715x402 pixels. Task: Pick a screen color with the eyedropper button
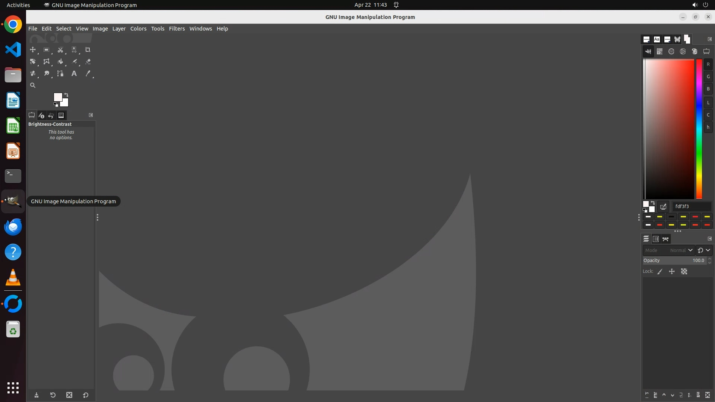(x=663, y=207)
